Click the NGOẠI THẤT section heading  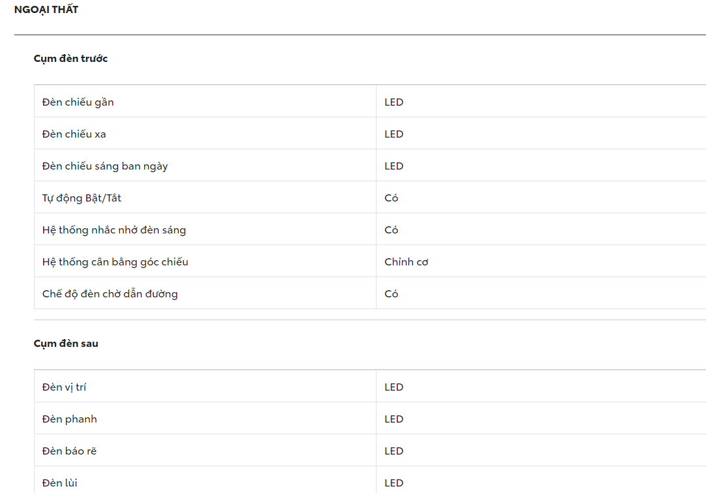coord(46,10)
